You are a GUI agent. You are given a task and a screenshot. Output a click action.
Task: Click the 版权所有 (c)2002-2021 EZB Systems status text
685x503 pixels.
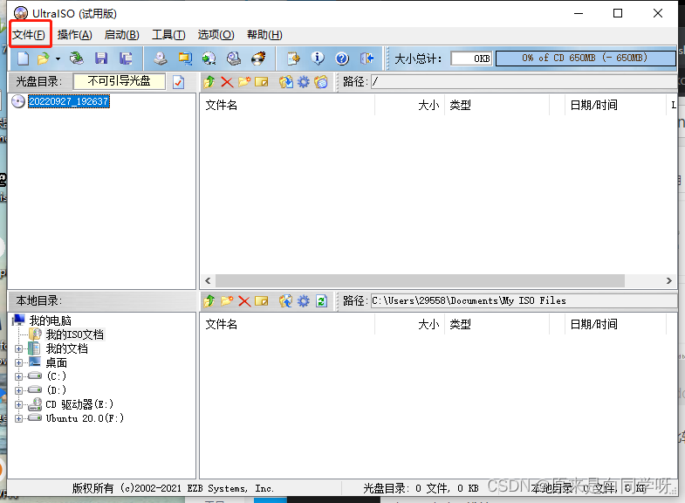(x=173, y=488)
